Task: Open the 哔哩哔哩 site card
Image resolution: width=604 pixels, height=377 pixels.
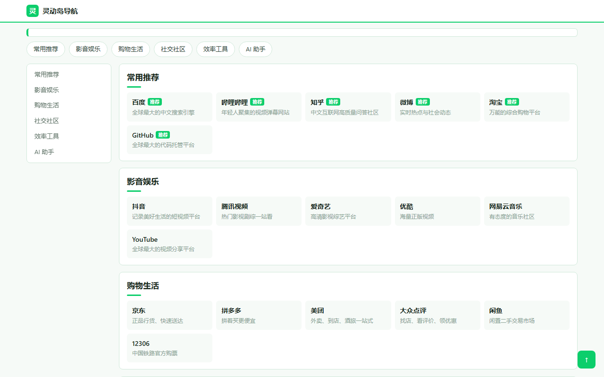Action: click(x=259, y=107)
